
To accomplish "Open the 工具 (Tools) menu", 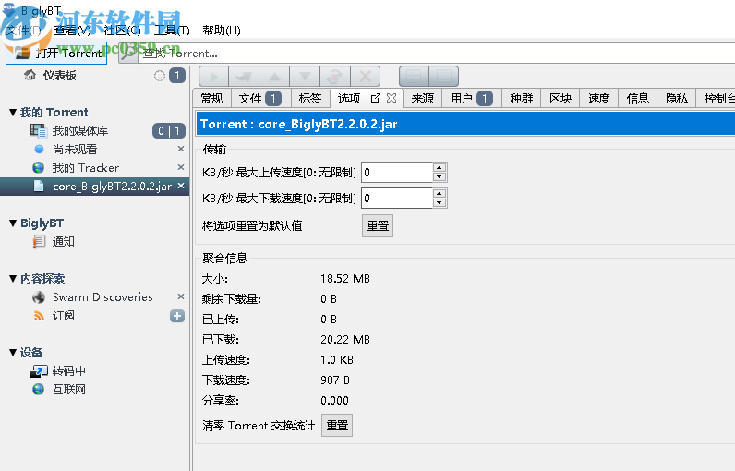I will (172, 30).
